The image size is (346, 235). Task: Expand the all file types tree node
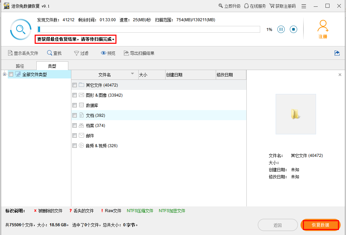point(4,74)
